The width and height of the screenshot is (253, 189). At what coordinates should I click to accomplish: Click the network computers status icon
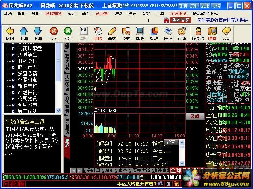(x=160, y=184)
